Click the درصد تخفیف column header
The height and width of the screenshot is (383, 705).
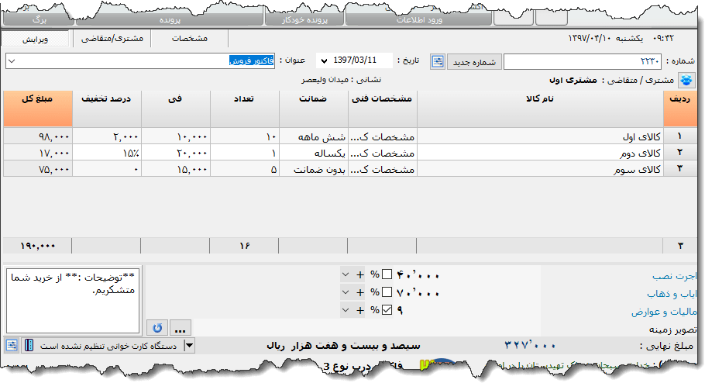(107, 109)
